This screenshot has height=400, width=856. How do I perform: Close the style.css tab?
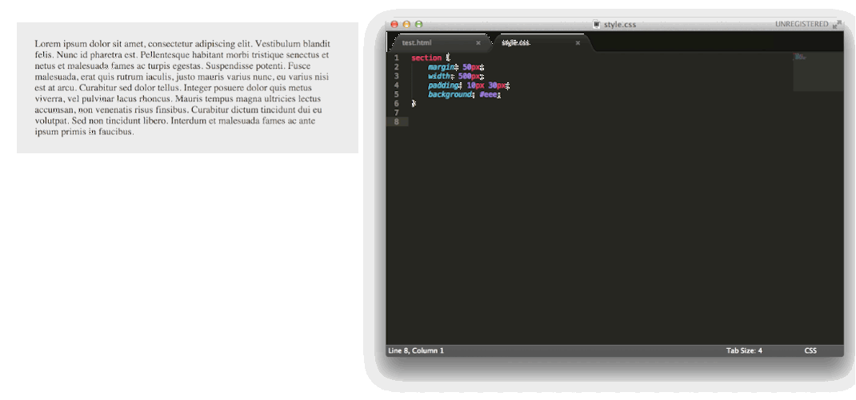578,42
